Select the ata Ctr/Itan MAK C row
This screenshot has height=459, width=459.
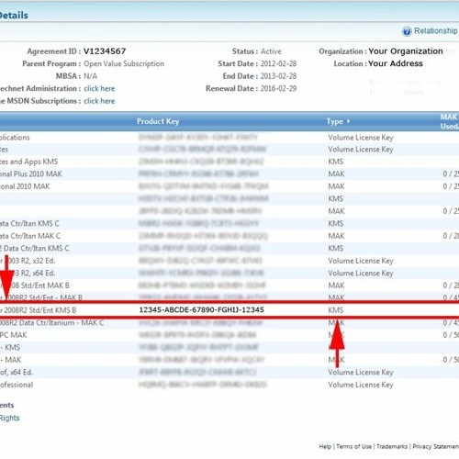[229, 236]
